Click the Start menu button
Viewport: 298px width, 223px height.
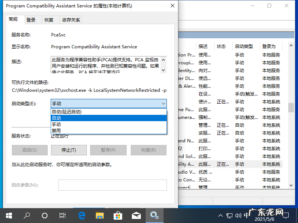pos(9,215)
